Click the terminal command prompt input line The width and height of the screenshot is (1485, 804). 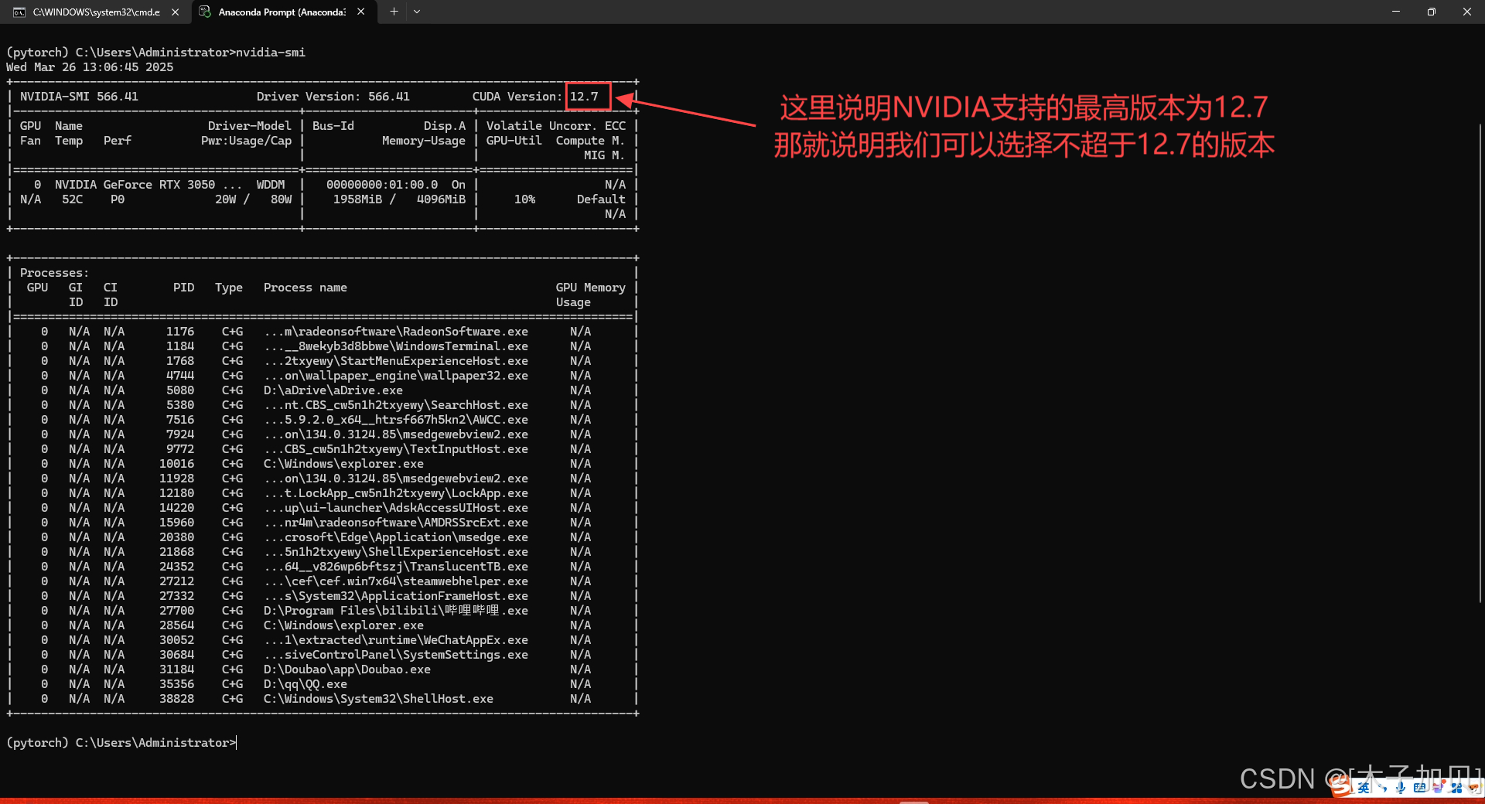pyautogui.click(x=122, y=743)
